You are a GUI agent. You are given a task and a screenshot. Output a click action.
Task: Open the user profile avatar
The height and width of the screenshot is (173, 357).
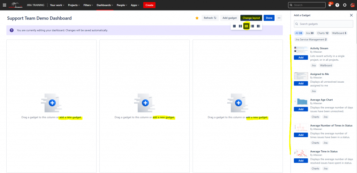(x=352, y=5)
